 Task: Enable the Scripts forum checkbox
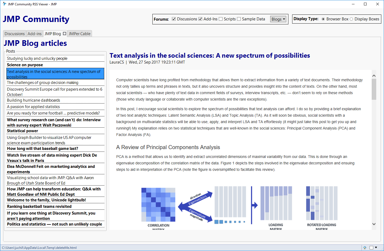221,19
